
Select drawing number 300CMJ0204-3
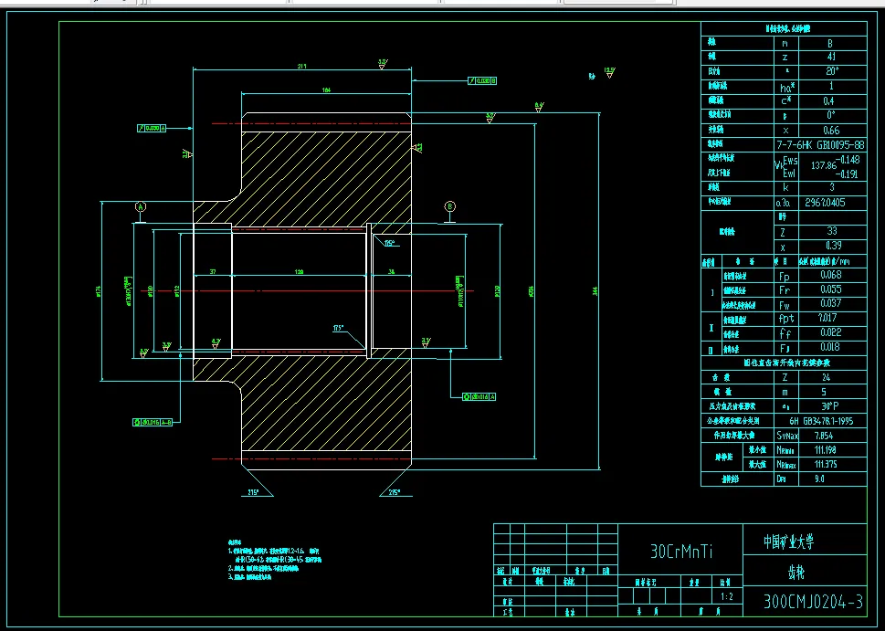[x=814, y=602]
